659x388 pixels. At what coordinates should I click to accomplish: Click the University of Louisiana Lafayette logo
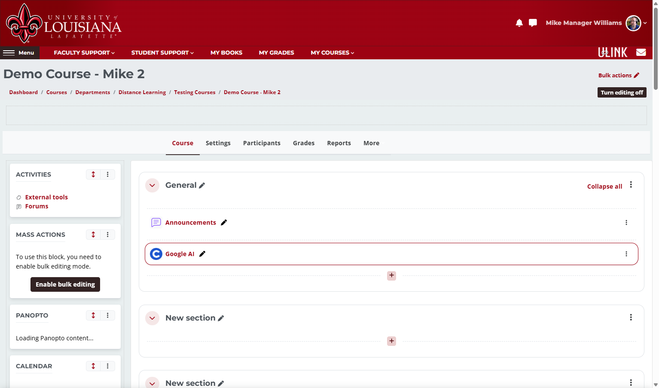(64, 24)
